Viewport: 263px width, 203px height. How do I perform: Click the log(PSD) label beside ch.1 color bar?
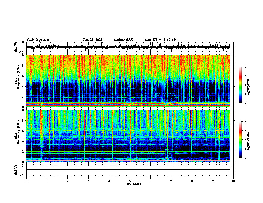(x=249, y=86)
